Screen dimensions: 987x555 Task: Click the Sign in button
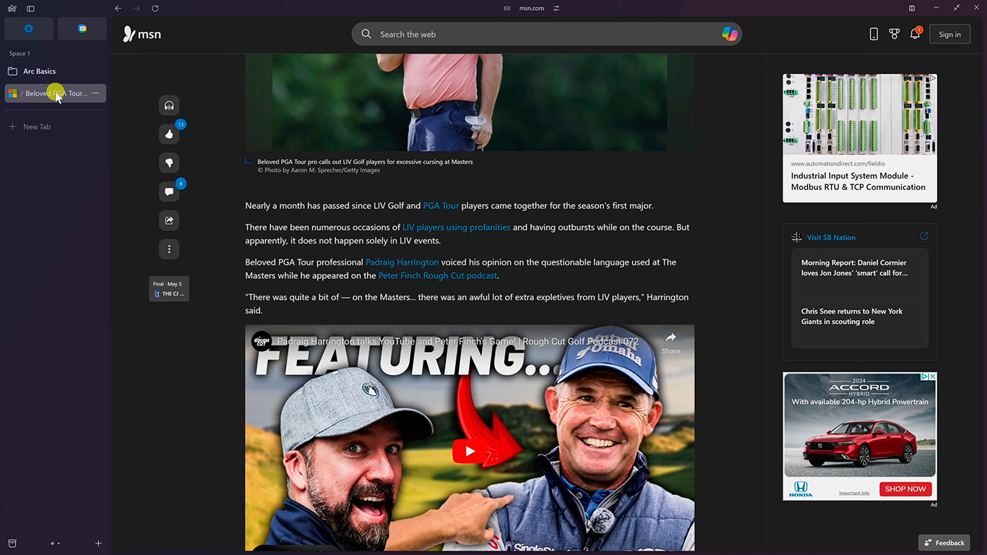pos(949,34)
